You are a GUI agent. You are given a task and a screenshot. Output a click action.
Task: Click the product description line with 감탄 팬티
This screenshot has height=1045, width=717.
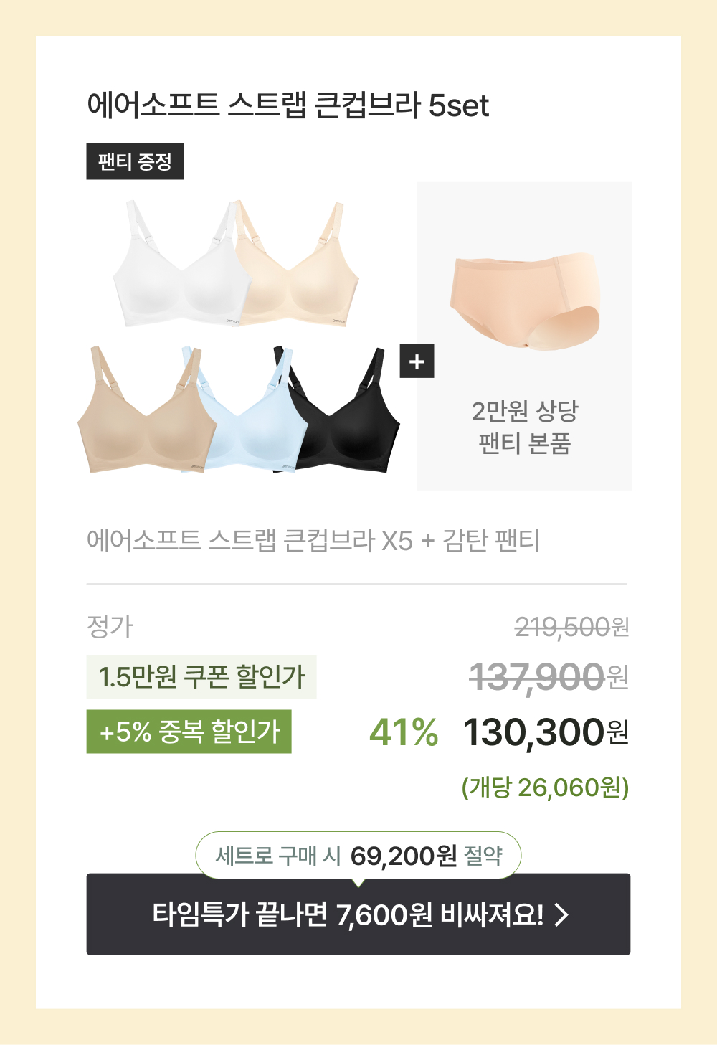(x=313, y=540)
